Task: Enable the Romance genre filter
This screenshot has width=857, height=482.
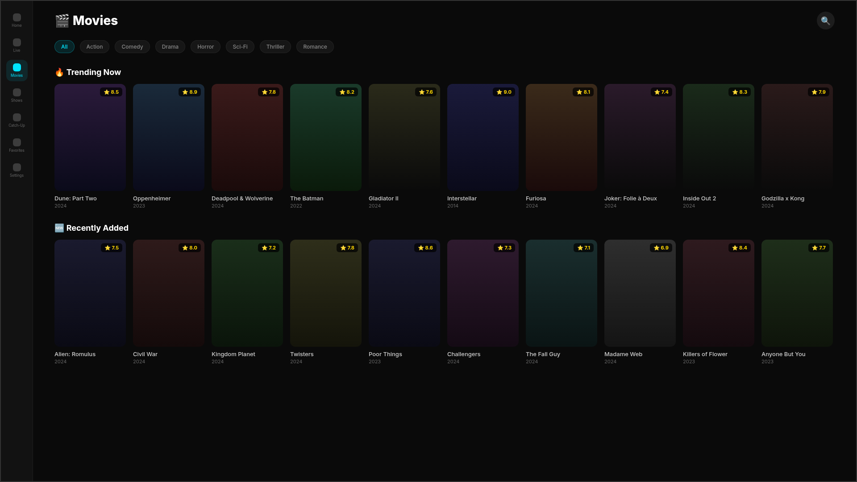Action: tap(315, 46)
